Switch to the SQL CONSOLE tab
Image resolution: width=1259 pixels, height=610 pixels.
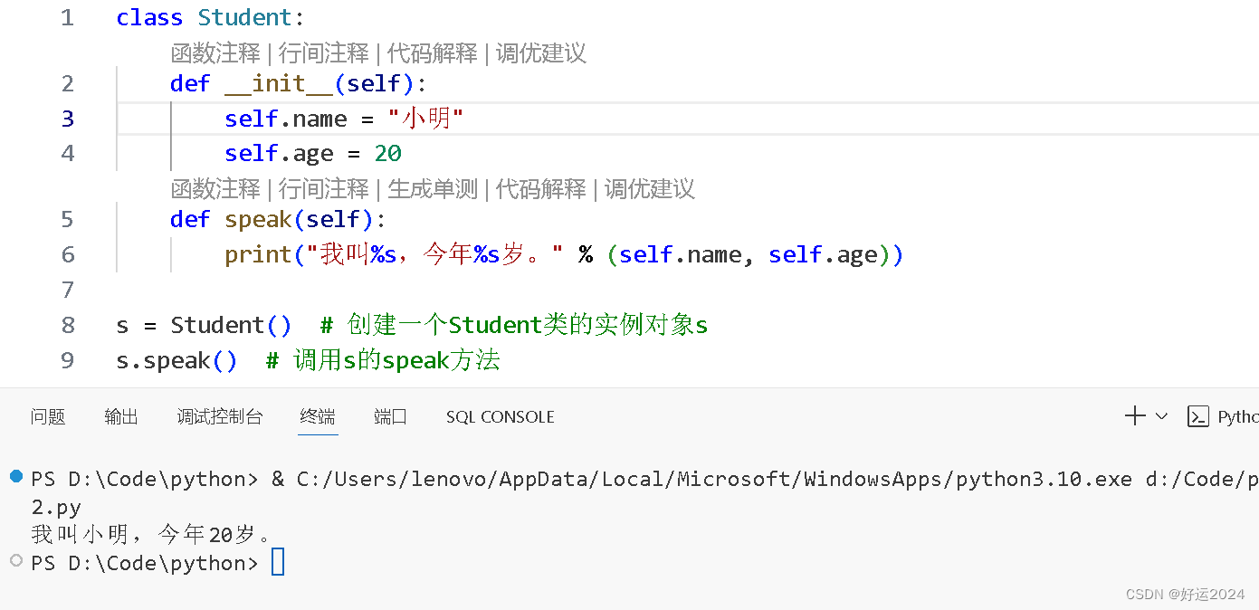(x=500, y=417)
